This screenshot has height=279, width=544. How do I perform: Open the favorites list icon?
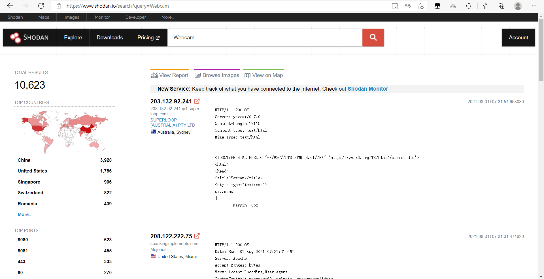[486, 6]
